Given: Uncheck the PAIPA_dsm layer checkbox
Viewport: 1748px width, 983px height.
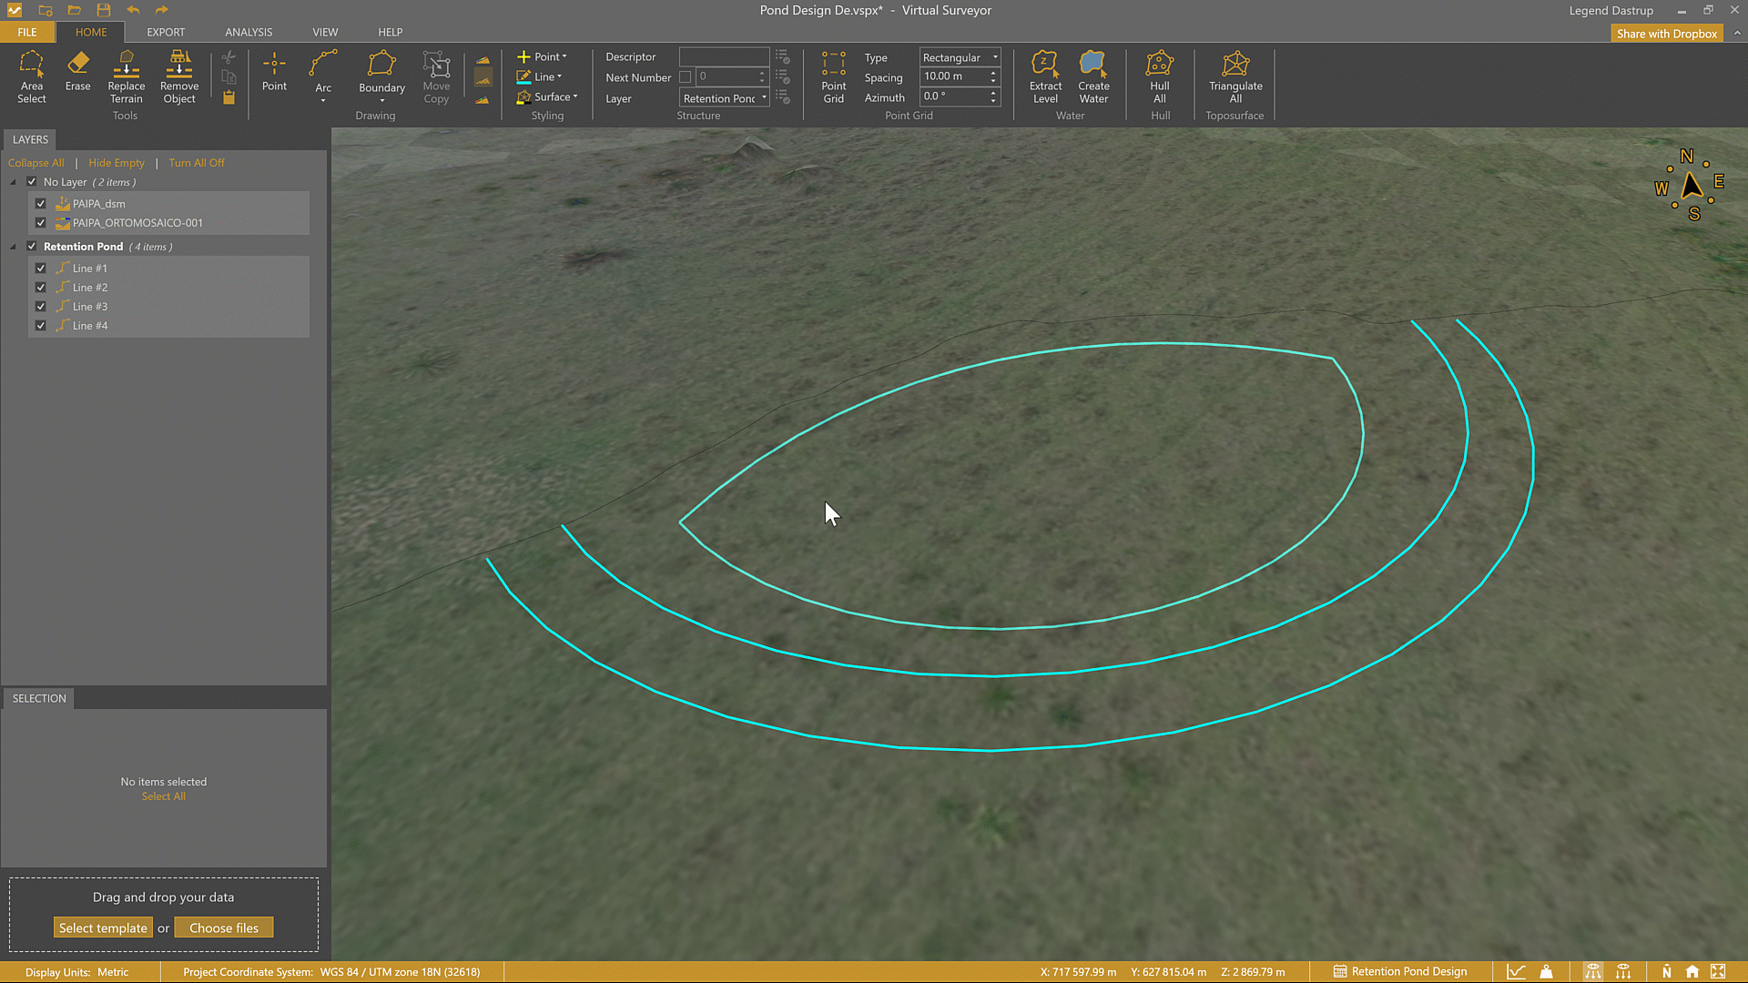Looking at the screenshot, I should coord(41,204).
